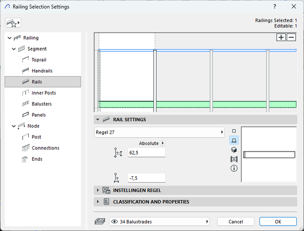Show the rail info preview icon
Screen dimensions: 304x231
pyautogui.click(x=234, y=168)
